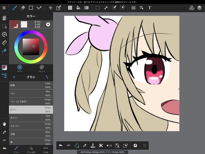Viewport: 205px width, 154px height.
Task: Select the Selection Eraser tool
Action: pyautogui.click(x=122, y=8)
